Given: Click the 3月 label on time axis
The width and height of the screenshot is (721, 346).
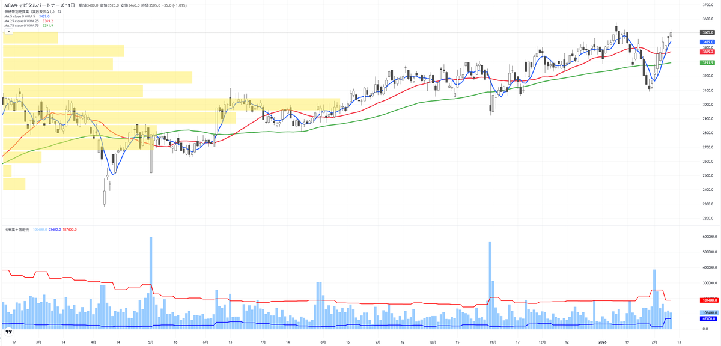Looking at the screenshot, I should (x=38, y=341).
